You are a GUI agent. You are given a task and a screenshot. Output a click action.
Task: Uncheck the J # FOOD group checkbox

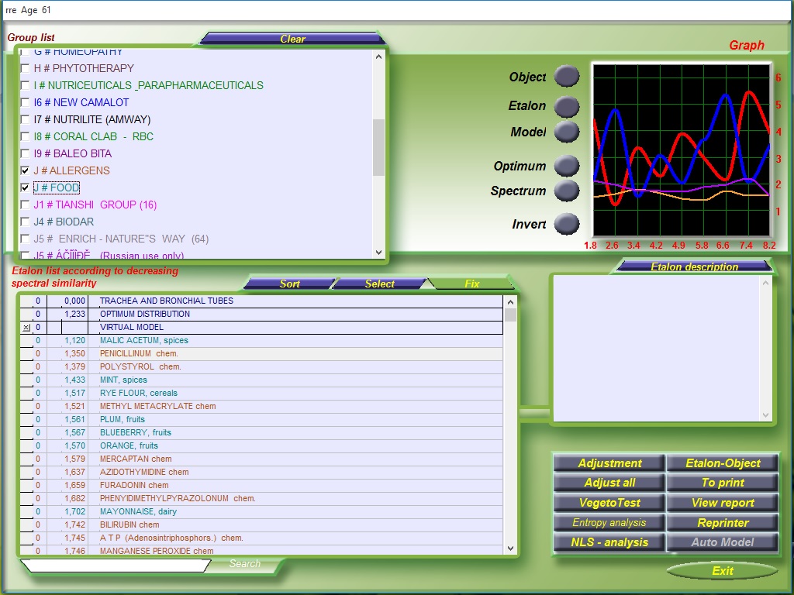click(26, 187)
